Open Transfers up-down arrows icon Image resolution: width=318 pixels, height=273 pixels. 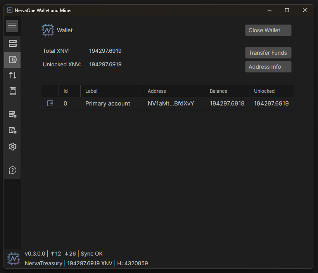[x=12, y=75]
